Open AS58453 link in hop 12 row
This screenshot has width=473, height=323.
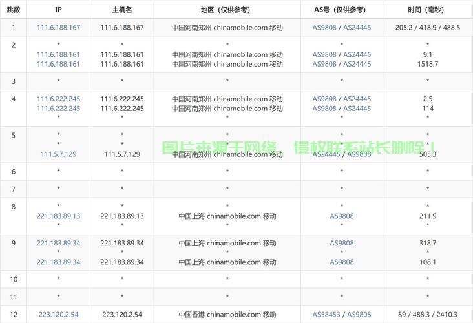tap(326, 315)
